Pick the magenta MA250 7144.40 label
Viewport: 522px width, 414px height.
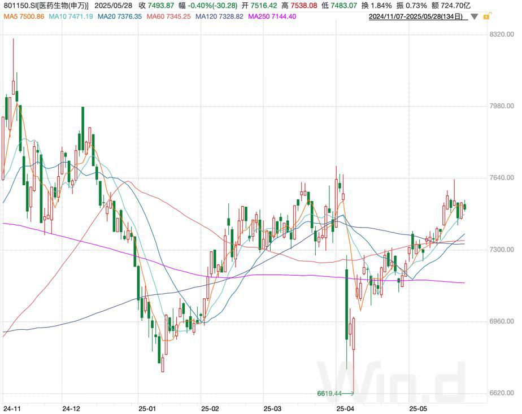click(272, 16)
